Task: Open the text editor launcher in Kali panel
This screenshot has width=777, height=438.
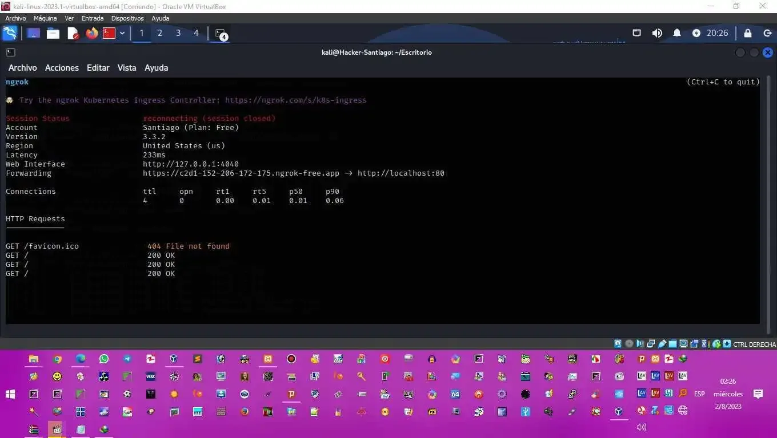Action: click(73, 33)
